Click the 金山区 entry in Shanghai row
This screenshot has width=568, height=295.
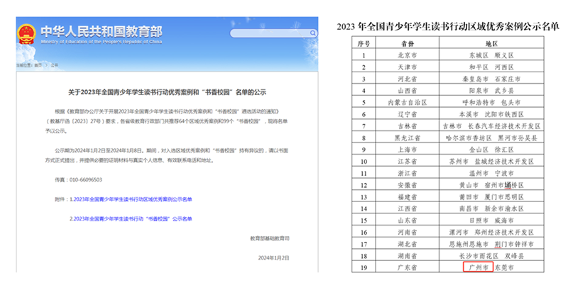479,150
